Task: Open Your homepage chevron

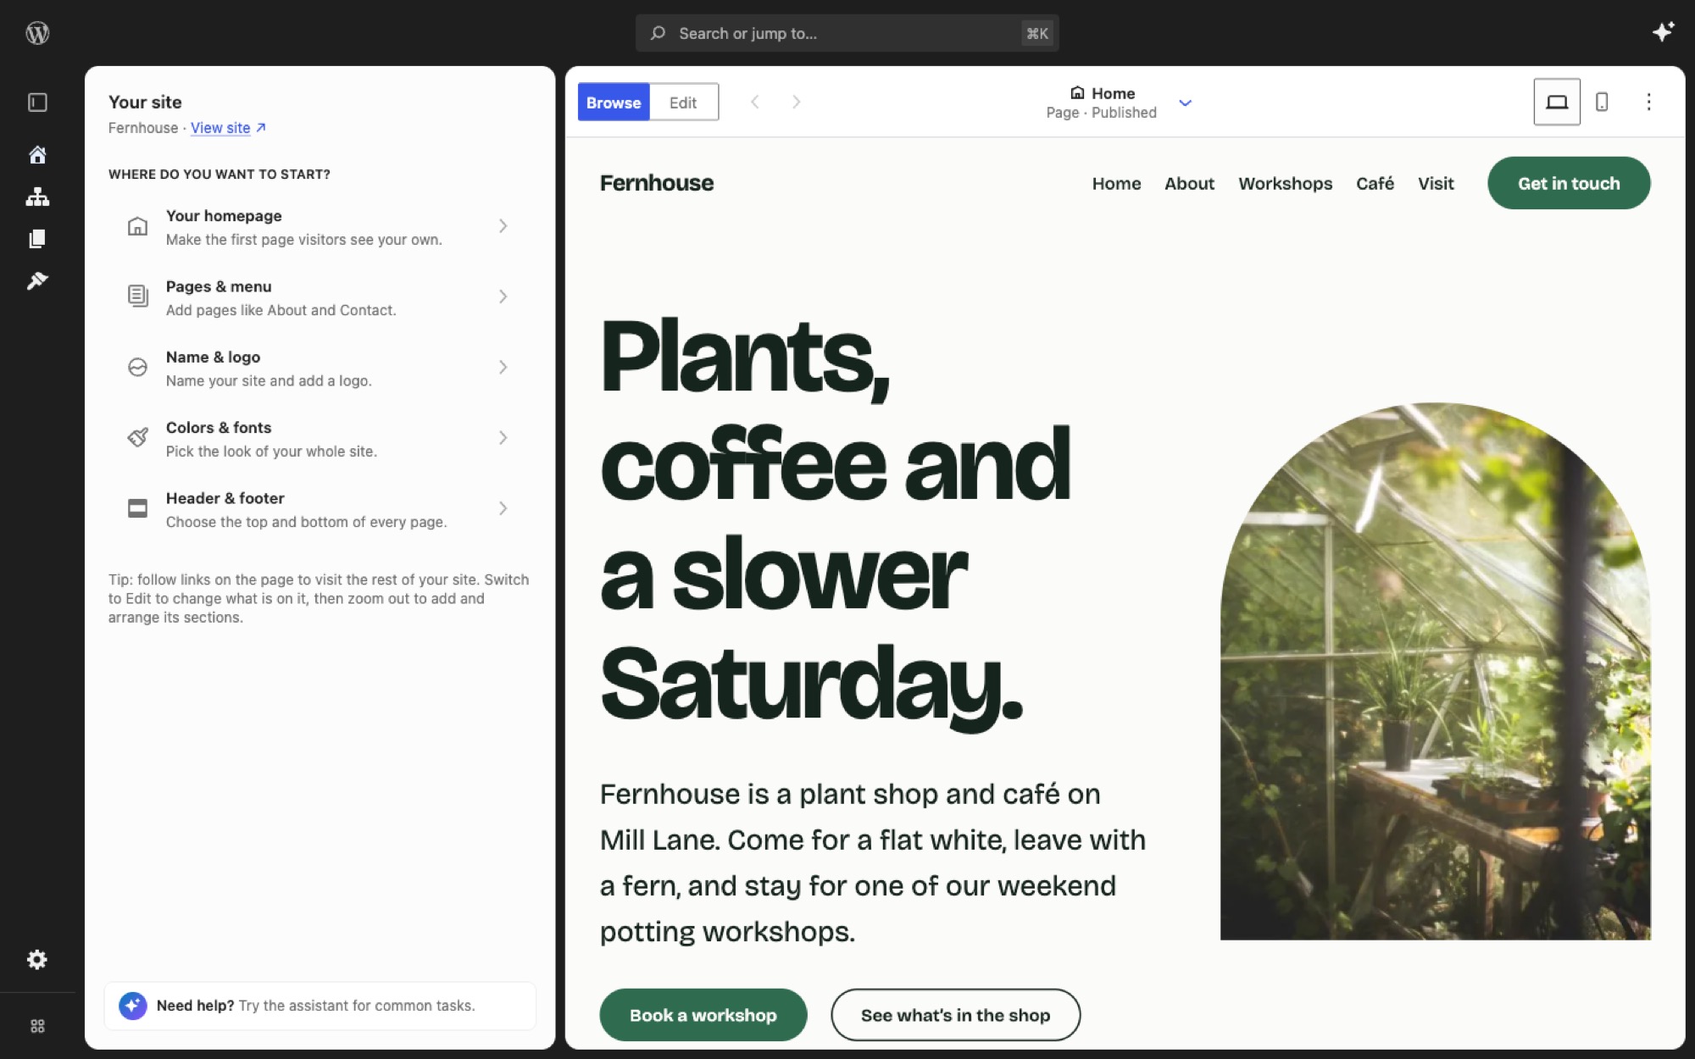Action: [x=503, y=226]
